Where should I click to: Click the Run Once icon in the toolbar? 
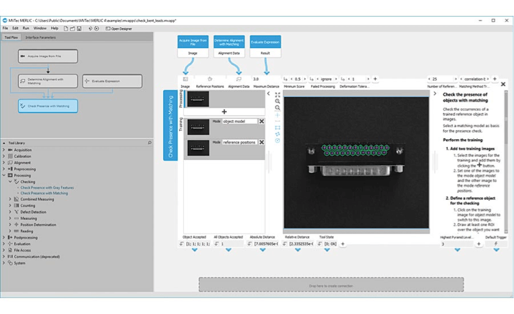click(90, 29)
